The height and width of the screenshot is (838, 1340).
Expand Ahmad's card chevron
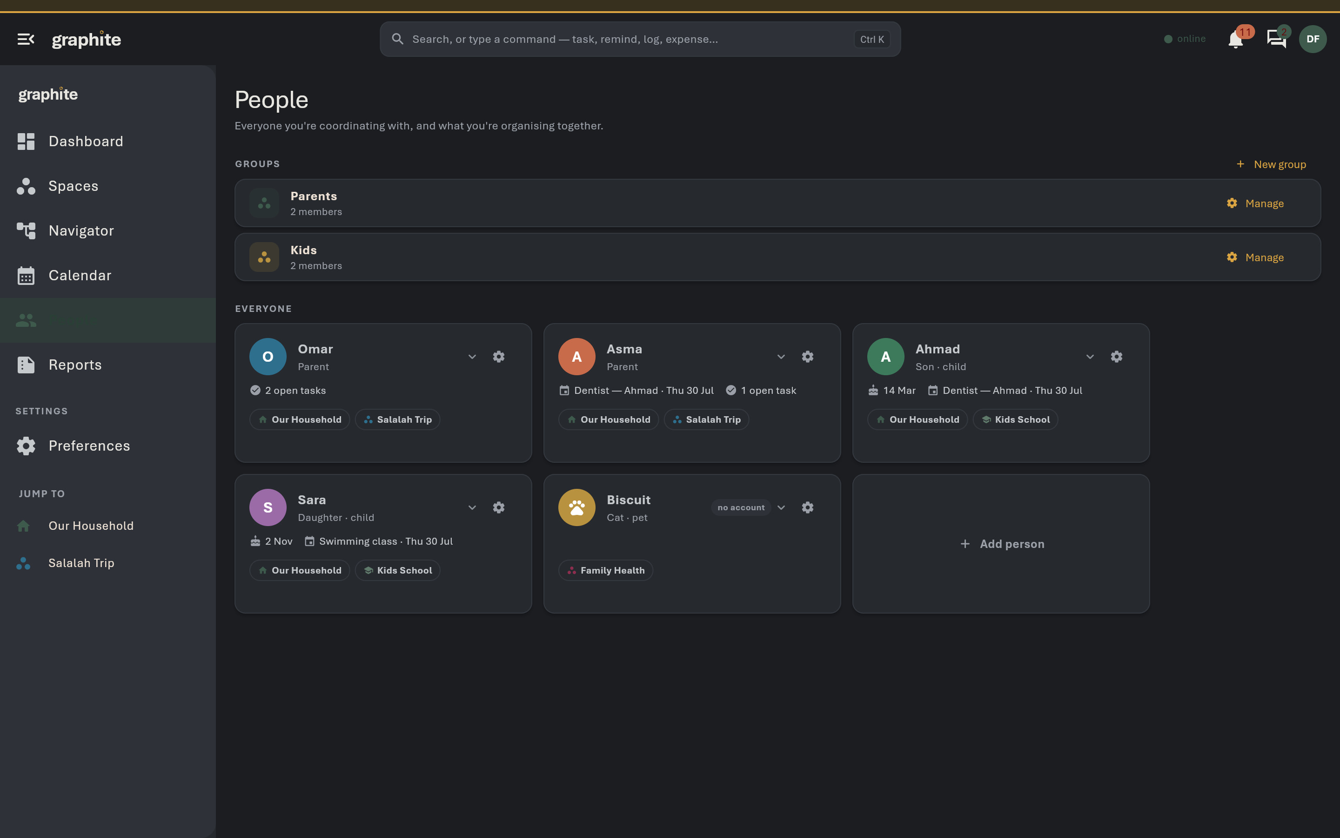(x=1090, y=356)
